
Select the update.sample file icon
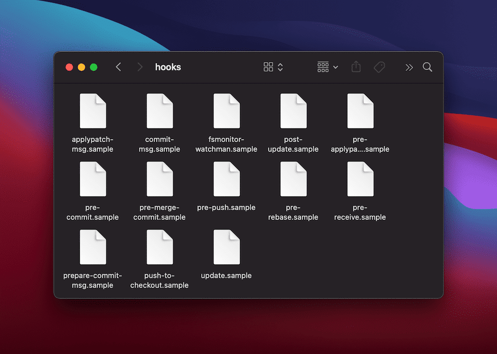(226, 247)
